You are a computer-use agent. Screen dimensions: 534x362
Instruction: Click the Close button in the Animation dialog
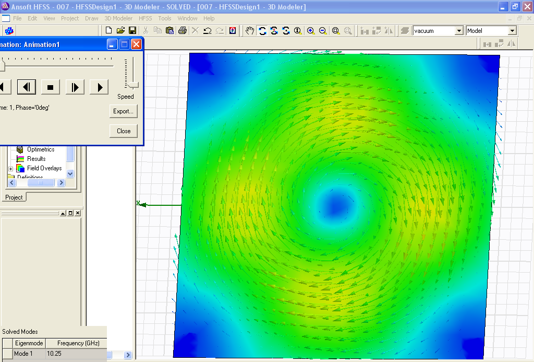click(123, 131)
